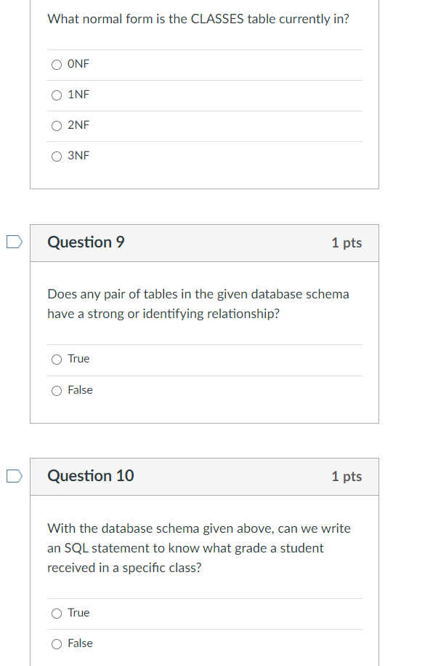Click the Question 10 header
425x666 pixels.
tap(91, 476)
